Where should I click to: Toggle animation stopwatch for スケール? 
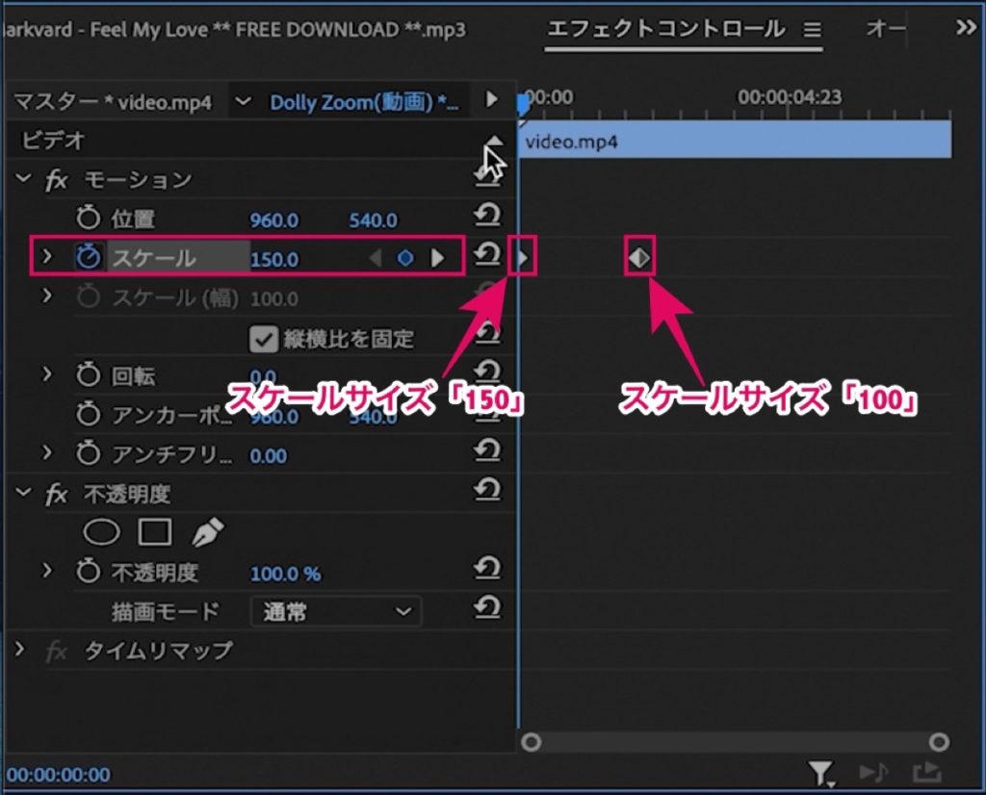coord(88,257)
